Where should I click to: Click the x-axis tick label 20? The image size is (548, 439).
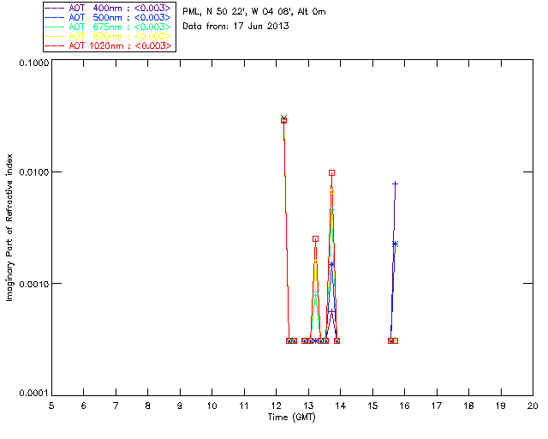[533, 406]
